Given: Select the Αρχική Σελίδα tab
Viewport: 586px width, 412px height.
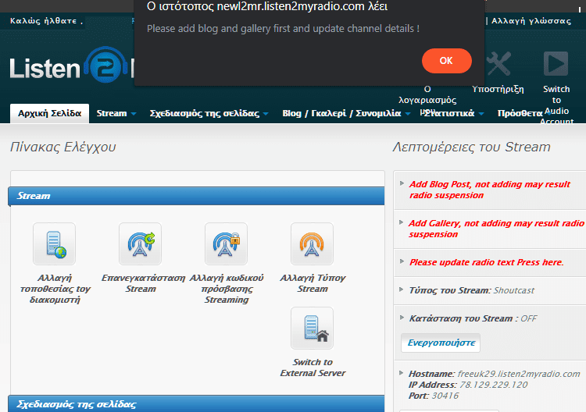Looking at the screenshot, I should click(49, 113).
